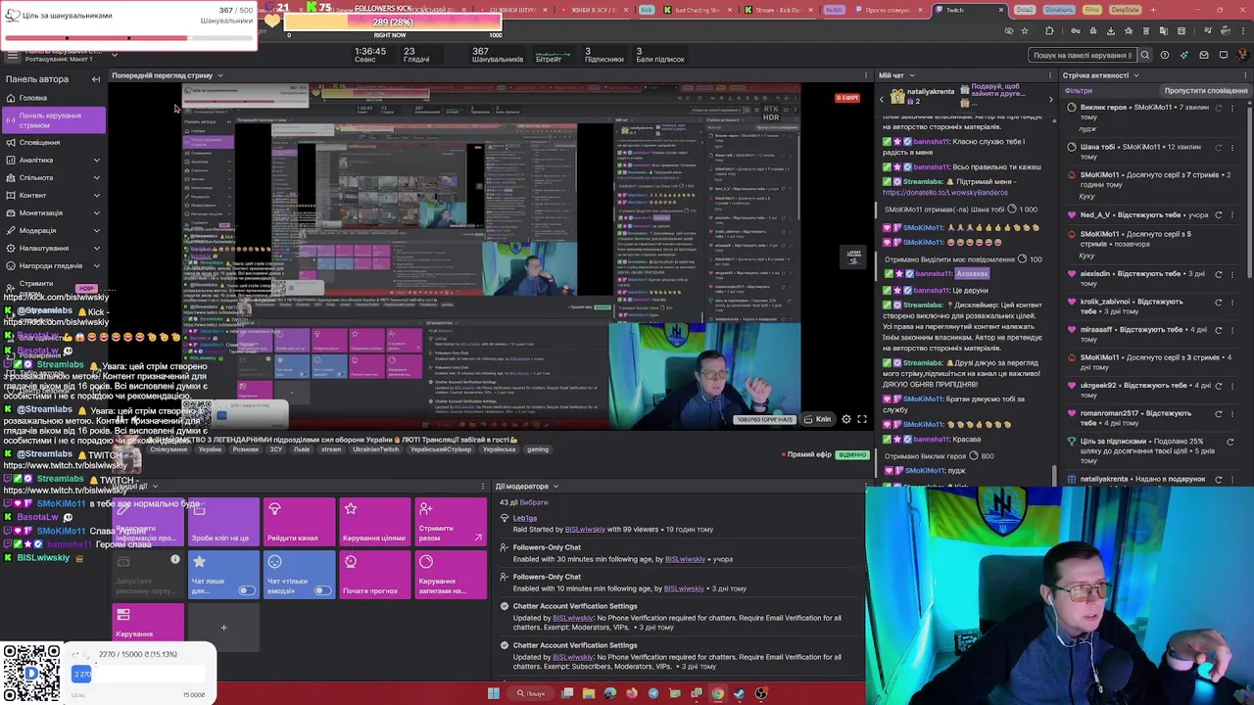Open the Мій чат panel three-dot menu
The width and height of the screenshot is (1254, 705).
[1052, 75]
